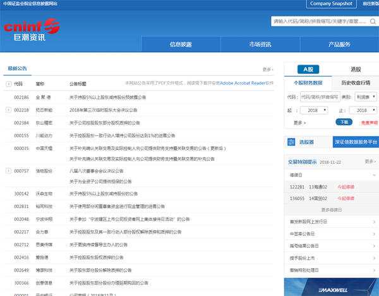The height and width of the screenshot is (296, 379).
Task: Click the cninfo logo
Action: [32, 30]
